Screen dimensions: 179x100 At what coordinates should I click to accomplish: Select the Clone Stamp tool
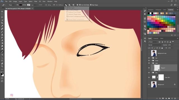(2, 34)
